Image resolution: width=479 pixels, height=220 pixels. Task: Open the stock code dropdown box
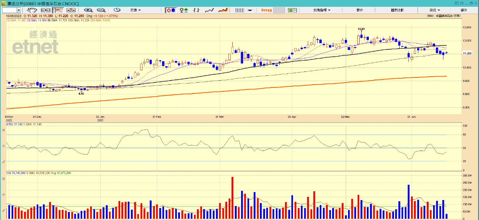19,10
